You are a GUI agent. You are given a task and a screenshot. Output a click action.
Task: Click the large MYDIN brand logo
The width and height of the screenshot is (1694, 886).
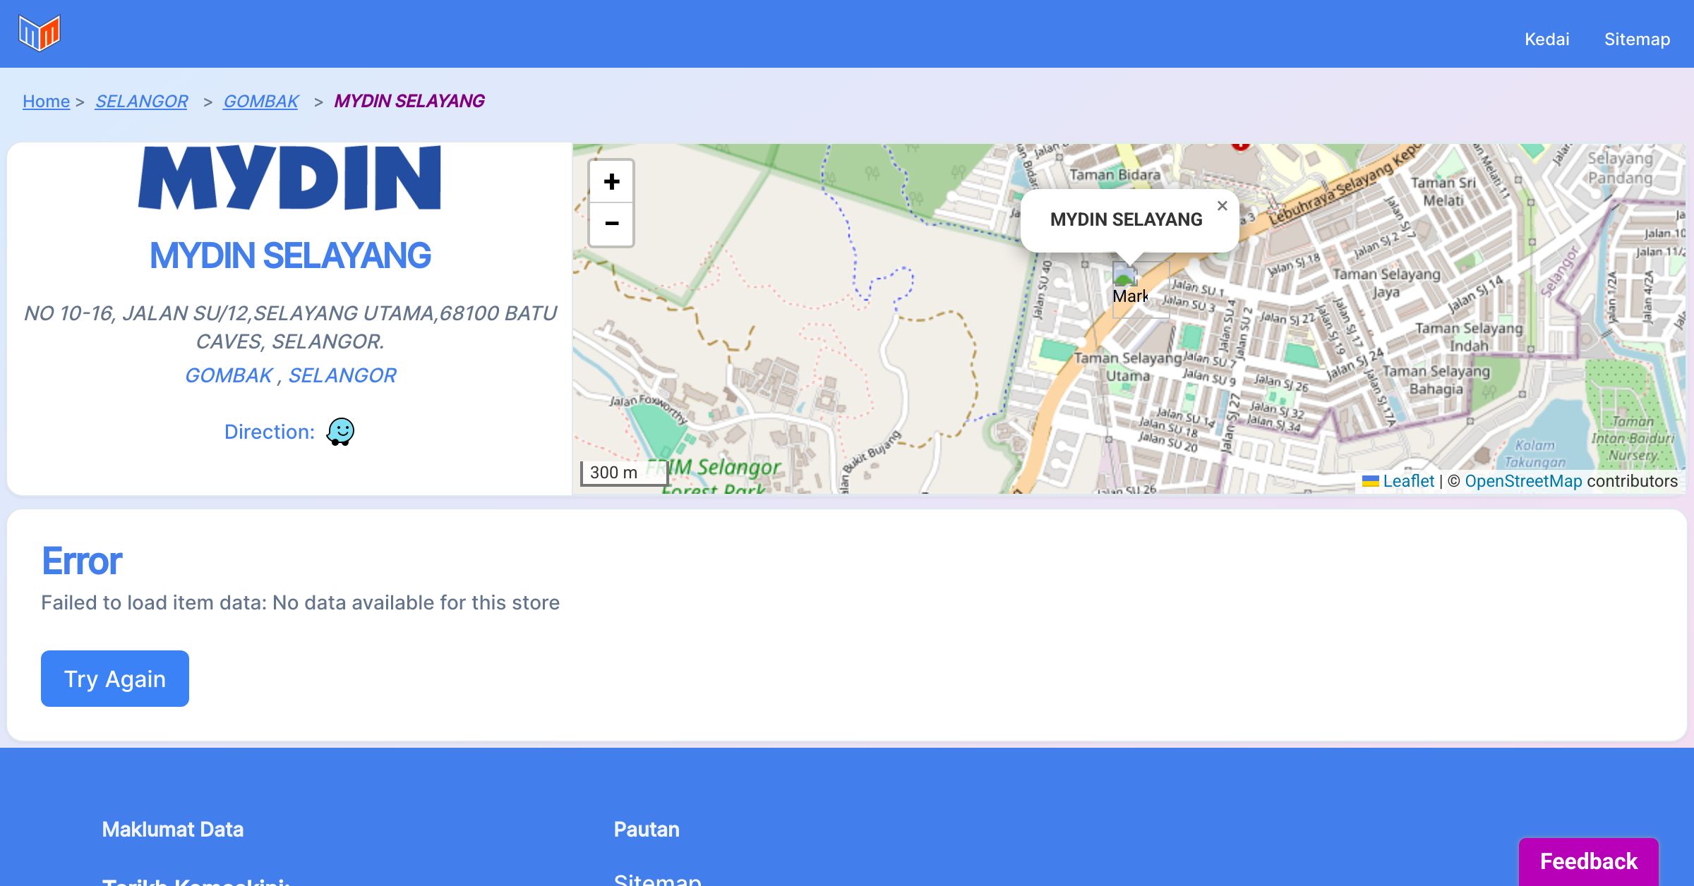(289, 178)
